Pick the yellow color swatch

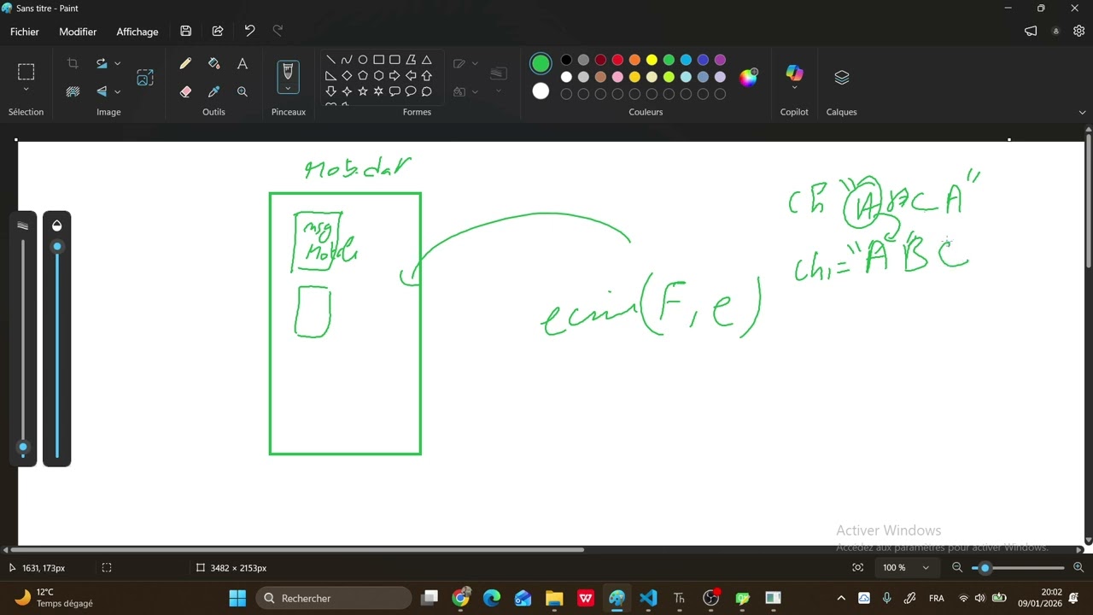(x=652, y=60)
